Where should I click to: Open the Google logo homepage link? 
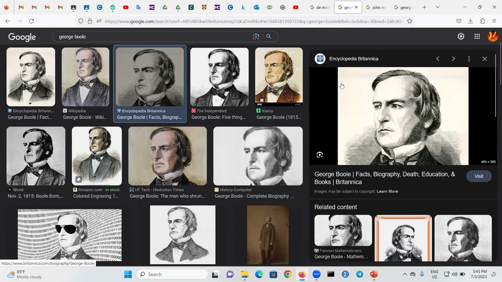click(x=22, y=37)
